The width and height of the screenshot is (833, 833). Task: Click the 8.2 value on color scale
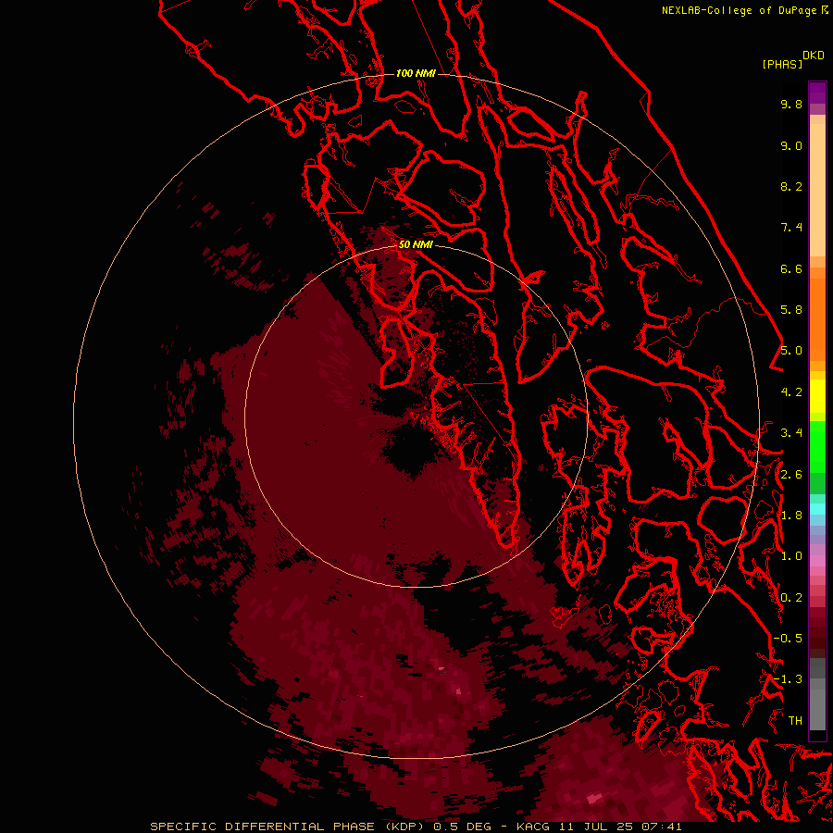click(x=791, y=186)
